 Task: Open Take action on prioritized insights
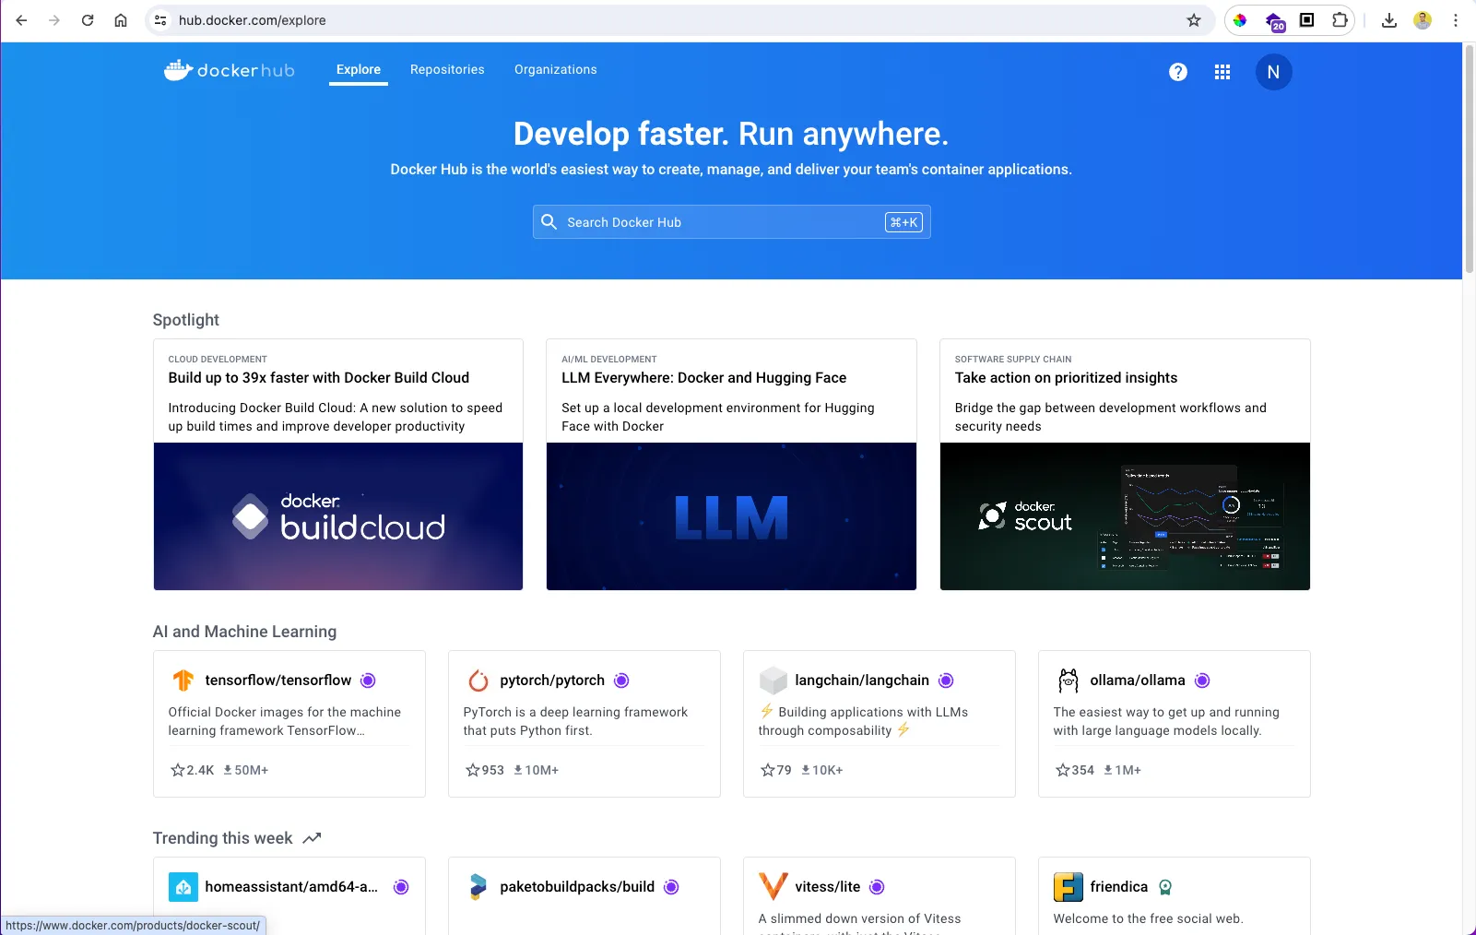point(1067,378)
